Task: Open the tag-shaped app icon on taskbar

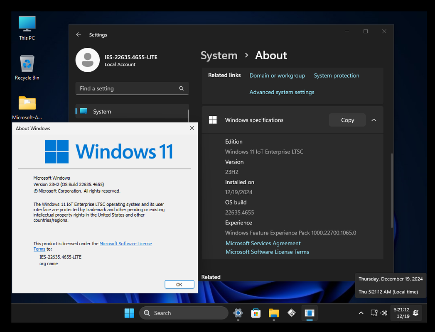Action: pyautogui.click(x=292, y=313)
